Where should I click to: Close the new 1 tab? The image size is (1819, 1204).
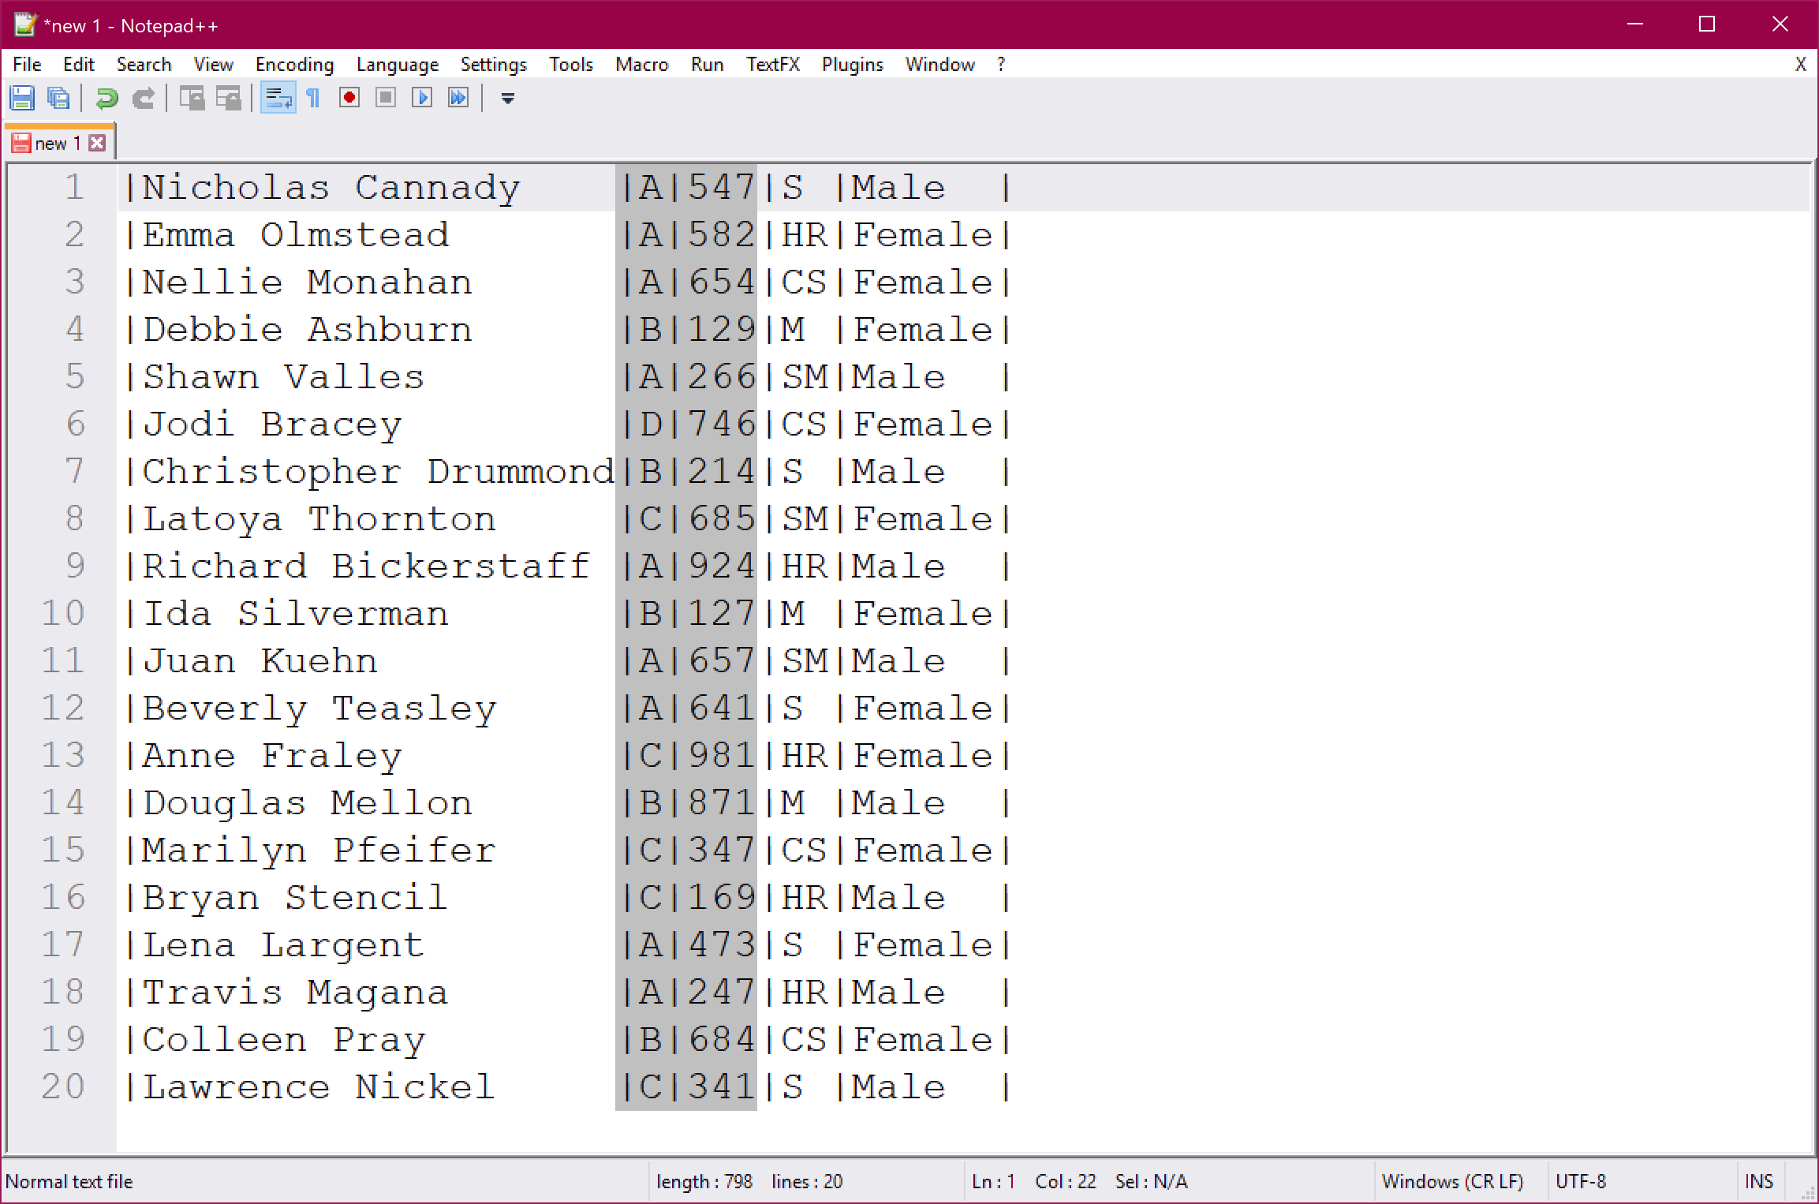pyautogui.click(x=97, y=143)
